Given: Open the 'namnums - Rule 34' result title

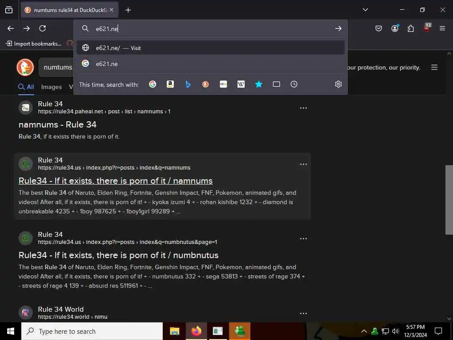Looking at the screenshot, I should (x=58, y=124).
